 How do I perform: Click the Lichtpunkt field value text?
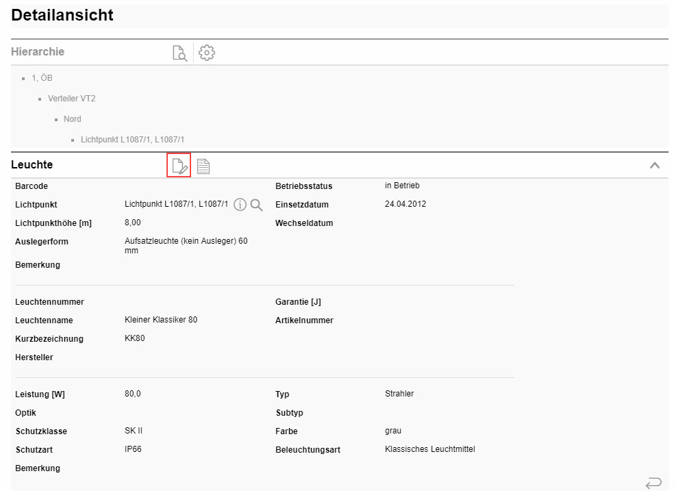[x=176, y=204]
